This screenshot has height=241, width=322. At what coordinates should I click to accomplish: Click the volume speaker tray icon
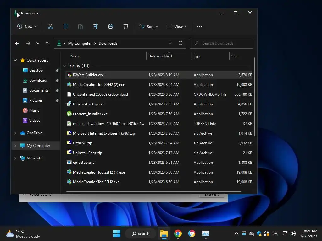293,233
